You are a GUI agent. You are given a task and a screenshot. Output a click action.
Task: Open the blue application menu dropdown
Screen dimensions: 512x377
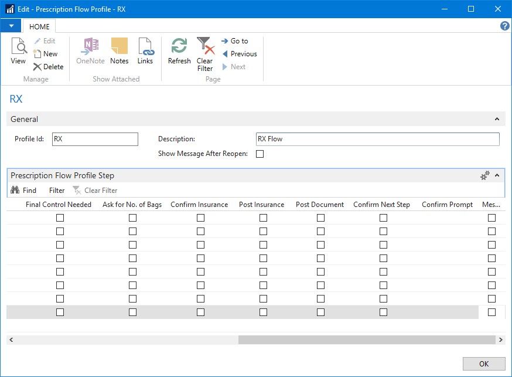click(x=11, y=26)
